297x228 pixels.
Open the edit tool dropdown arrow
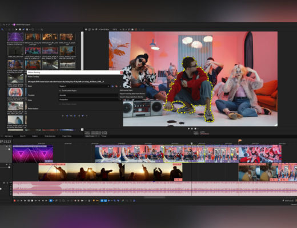pyautogui.click(x=54, y=201)
